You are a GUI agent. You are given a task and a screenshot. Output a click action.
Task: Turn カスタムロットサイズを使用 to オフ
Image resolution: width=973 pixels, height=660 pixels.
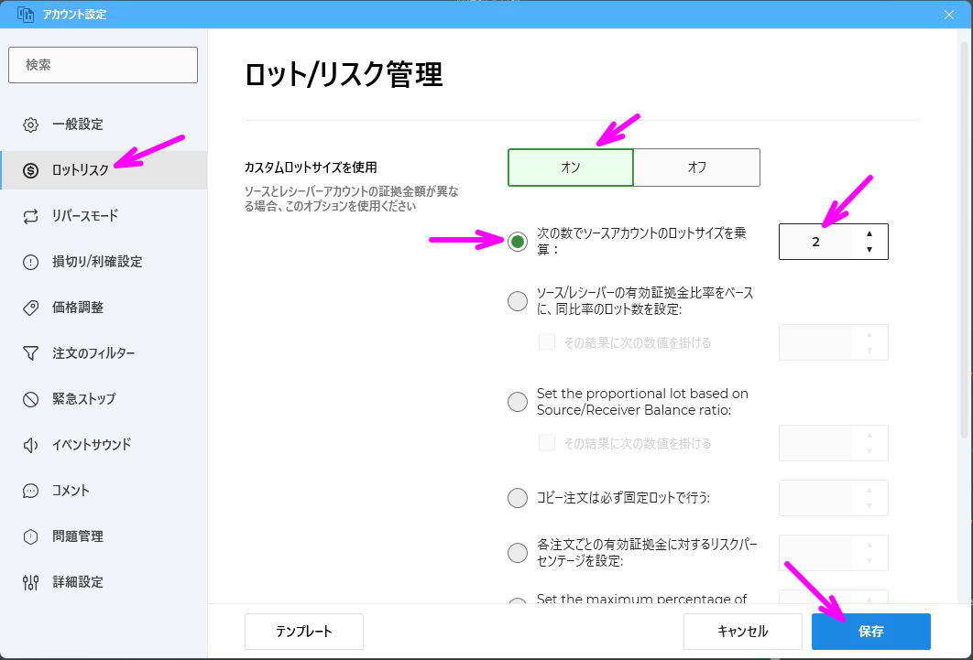[696, 167]
